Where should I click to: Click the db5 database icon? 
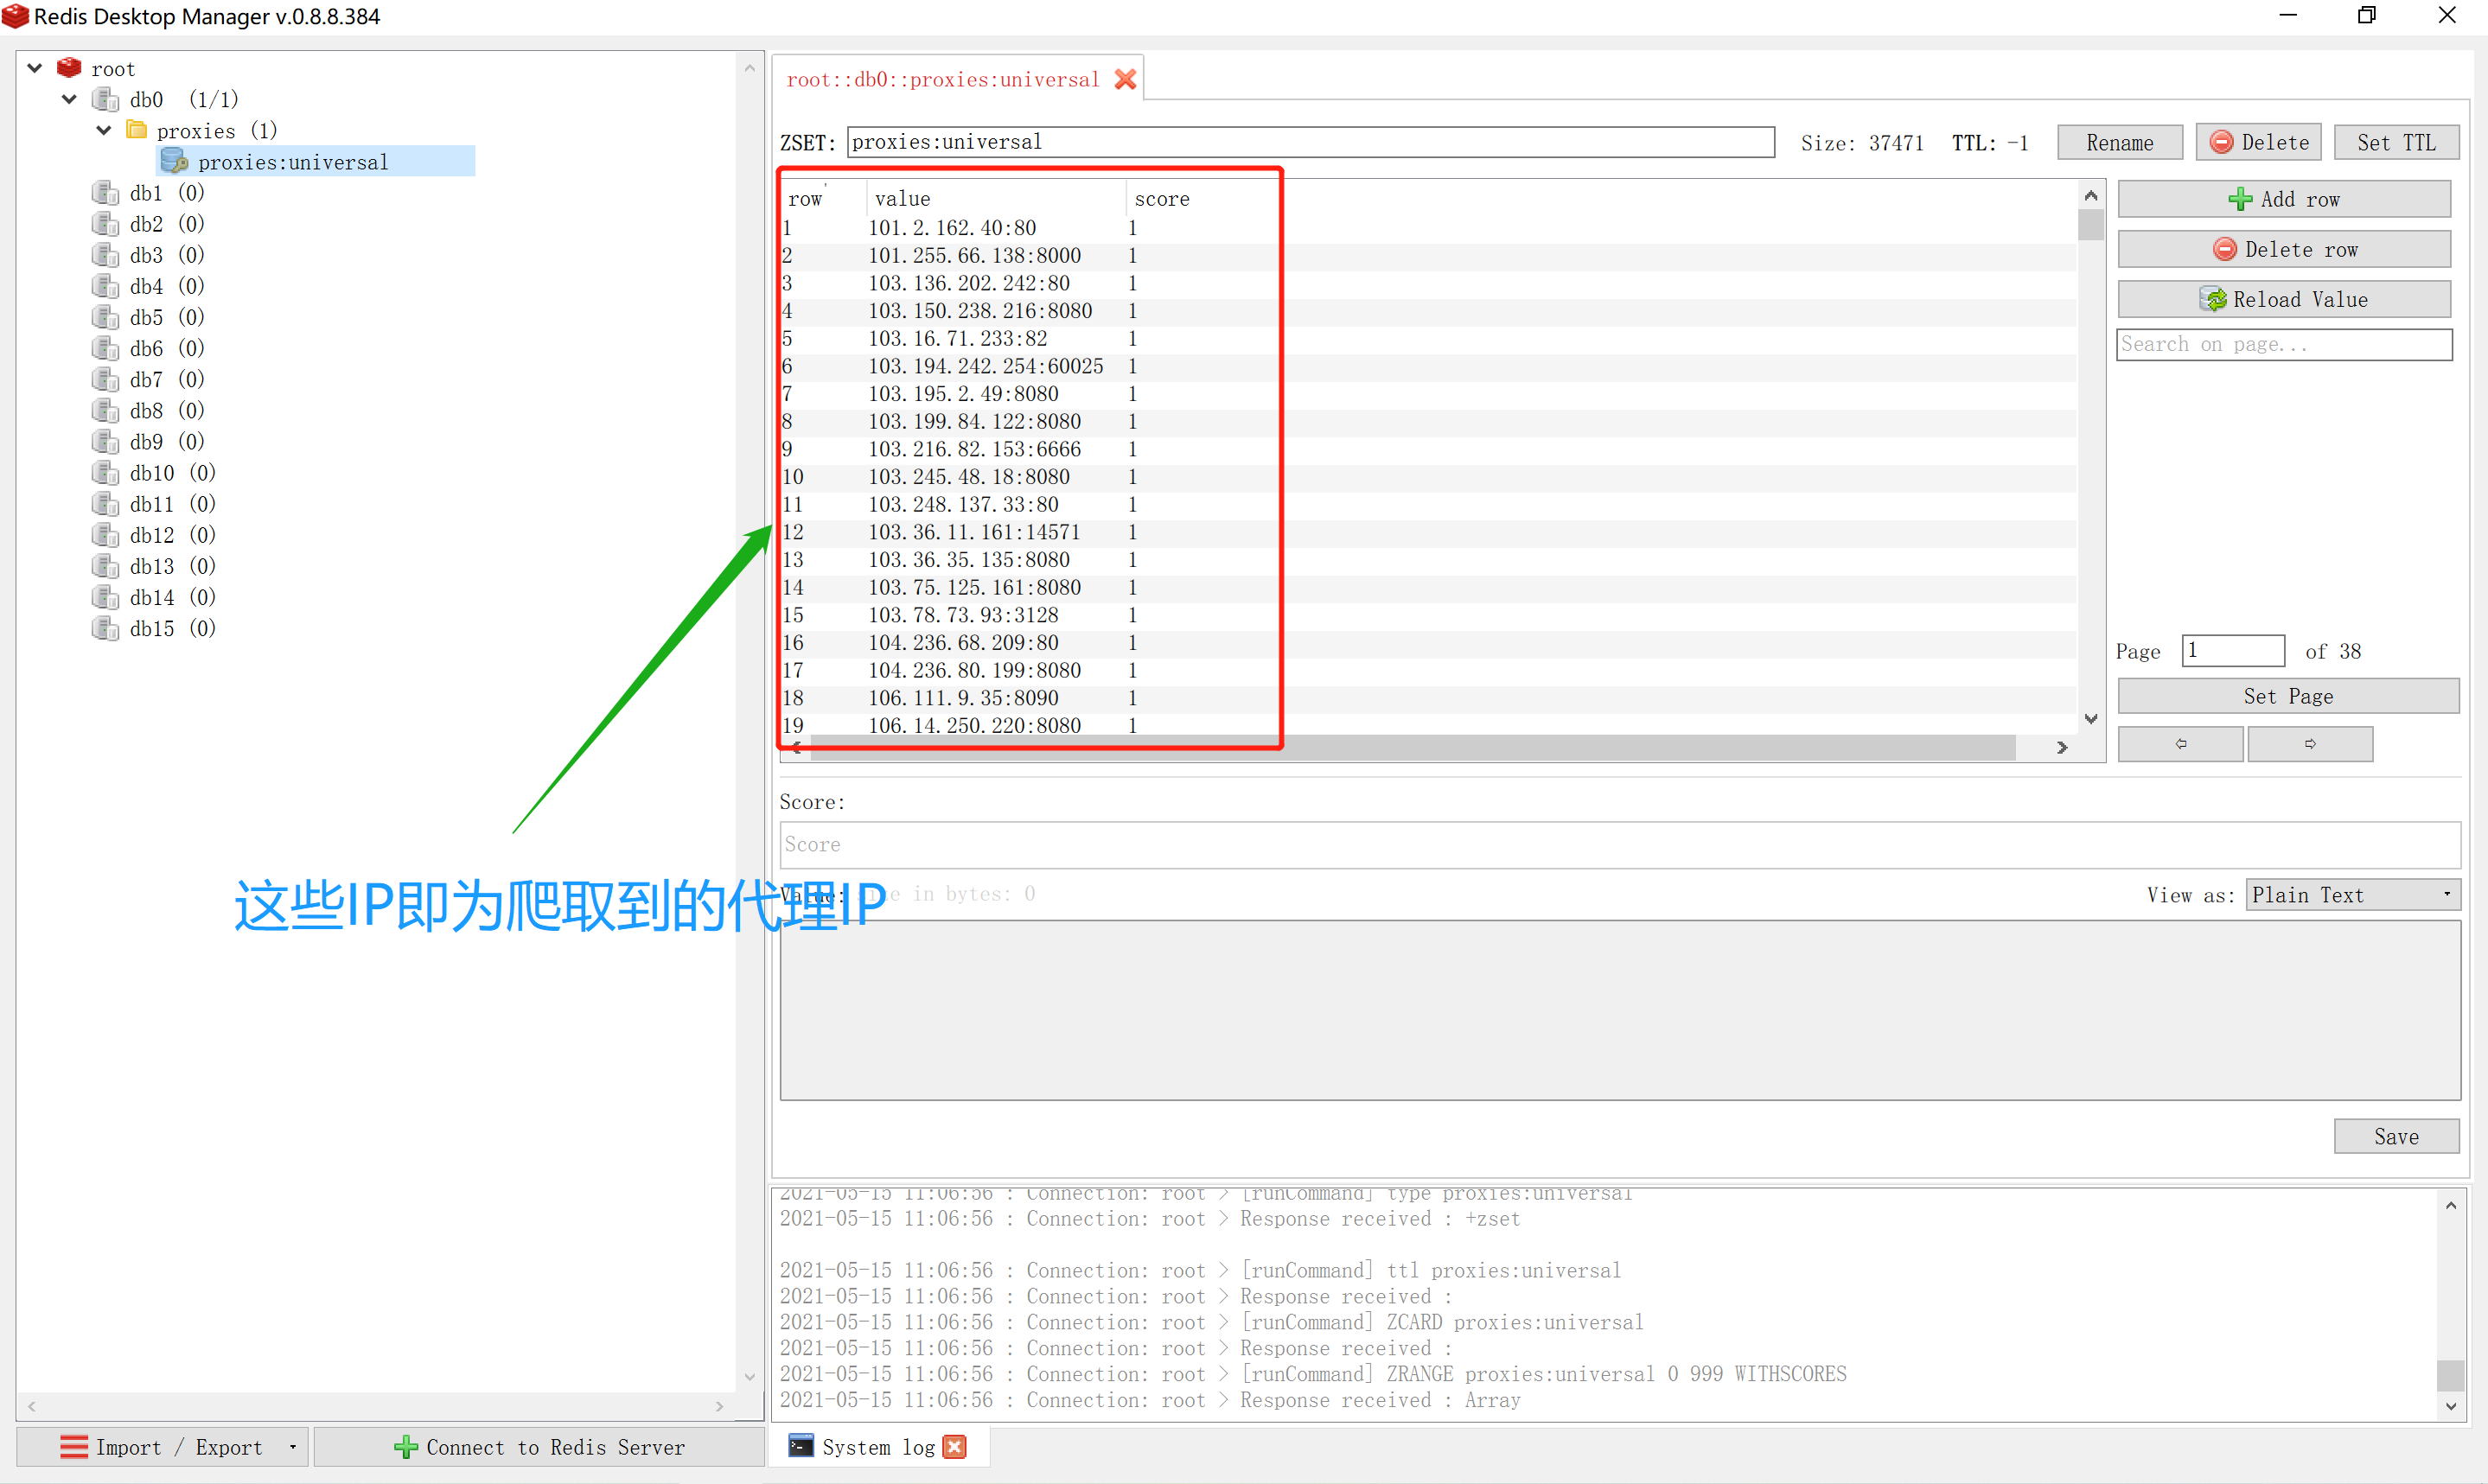tap(106, 318)
